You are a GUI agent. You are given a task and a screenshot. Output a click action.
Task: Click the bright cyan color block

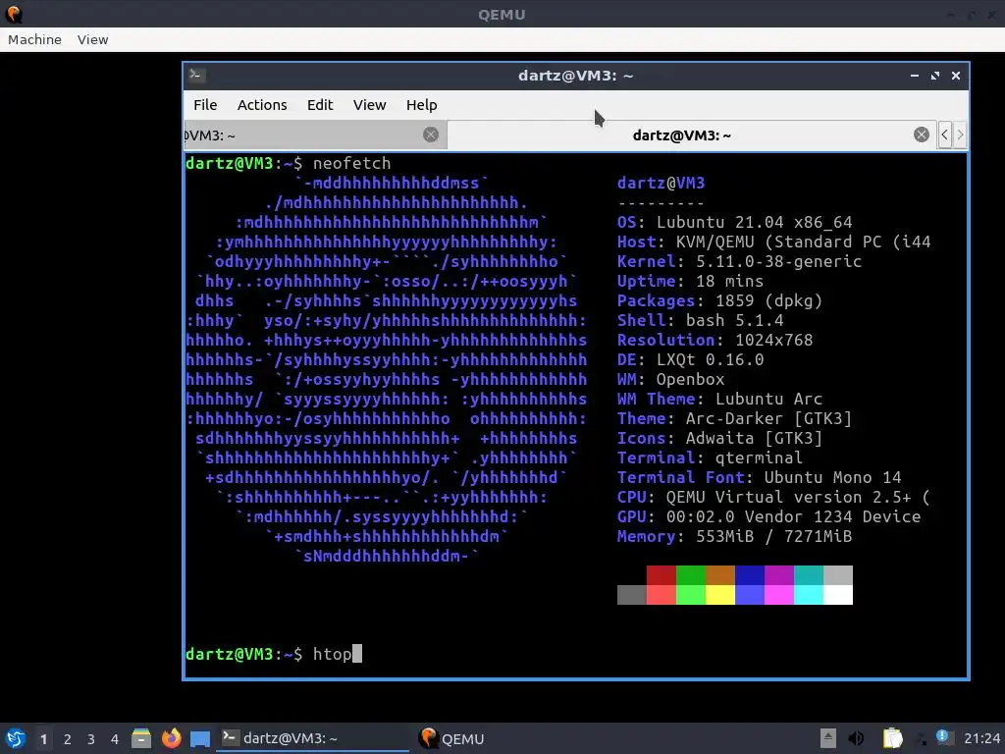pyautogui.click(x=809, y=595)
